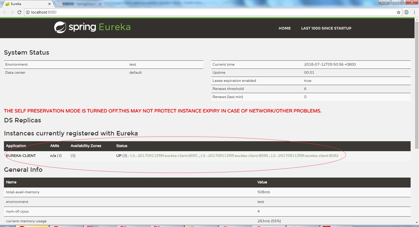The width and height of the screenshot is (419, 227).
Task: Click the scrollbar down arrow
Action: click(417, 223)
